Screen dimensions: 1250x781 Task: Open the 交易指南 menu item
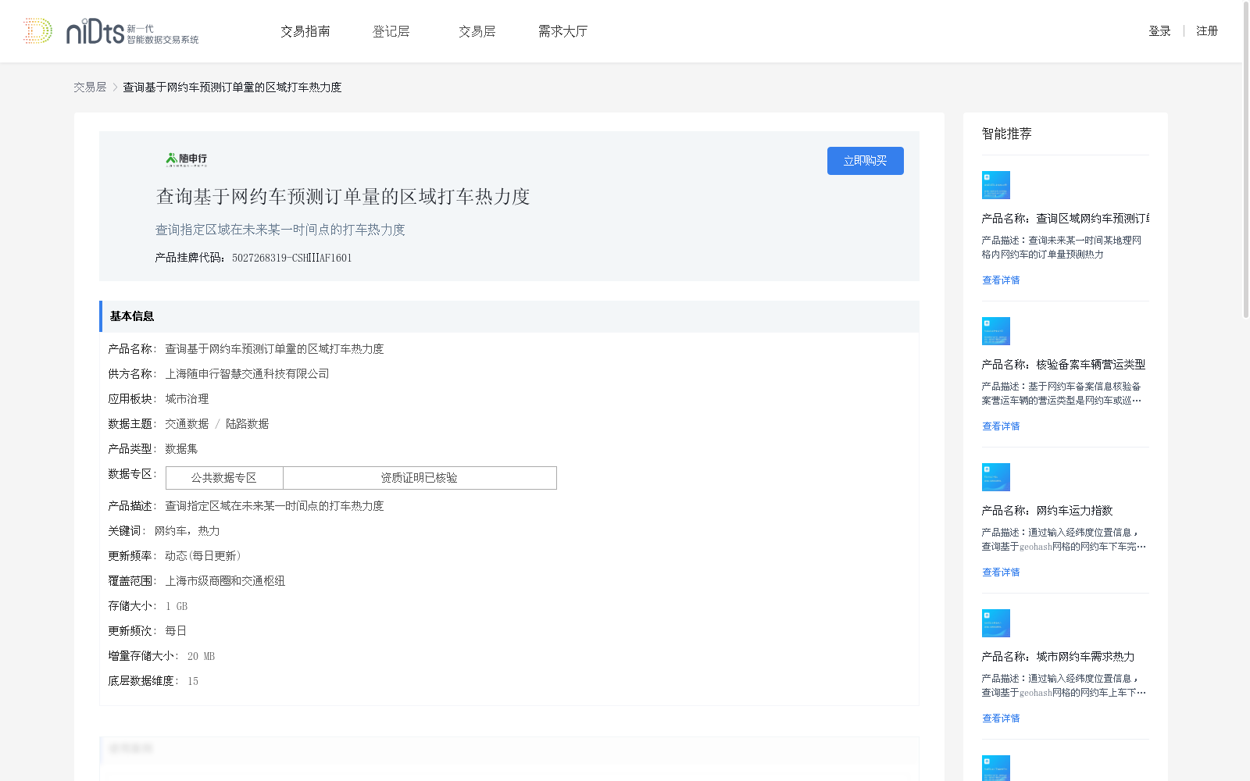[x=305, y=31]
